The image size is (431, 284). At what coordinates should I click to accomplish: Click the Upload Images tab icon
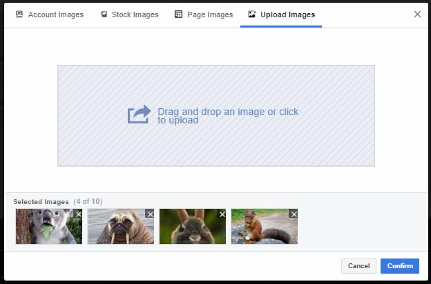click(x=252, y=14)
